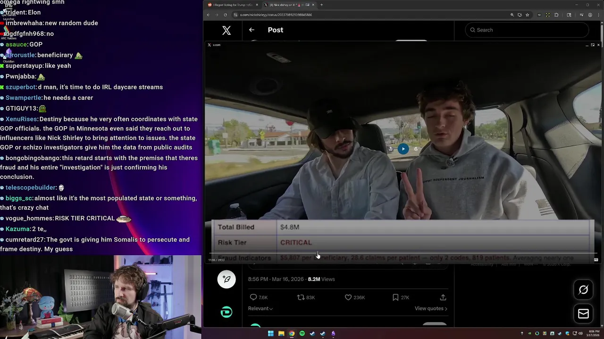Image resolution: width=604 pixels, height=339 pixels.
Task: Open the Relevant replies sort dropdown
Action: coord(260,308)
